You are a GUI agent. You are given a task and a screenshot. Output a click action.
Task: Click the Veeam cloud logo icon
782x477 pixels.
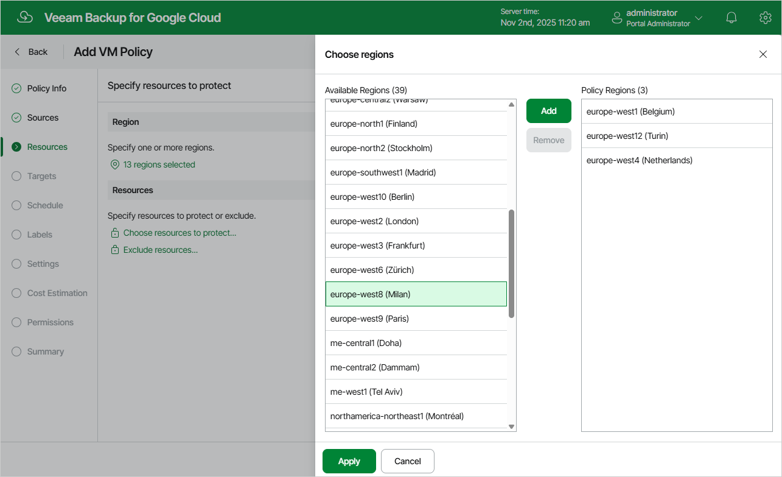point(25,18)
